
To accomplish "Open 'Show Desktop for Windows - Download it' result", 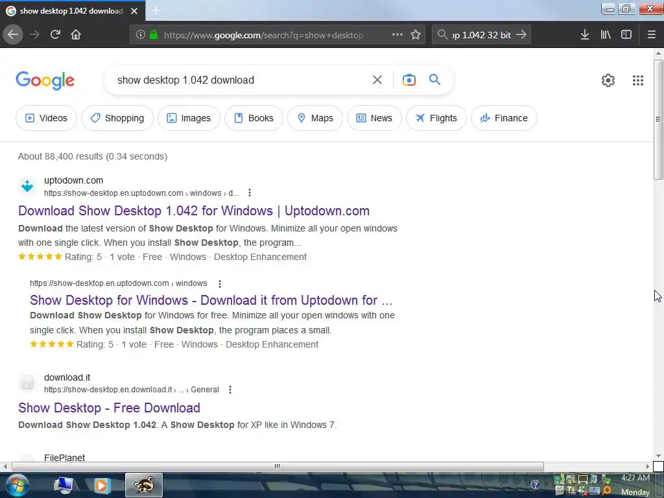I will [211, 300].
